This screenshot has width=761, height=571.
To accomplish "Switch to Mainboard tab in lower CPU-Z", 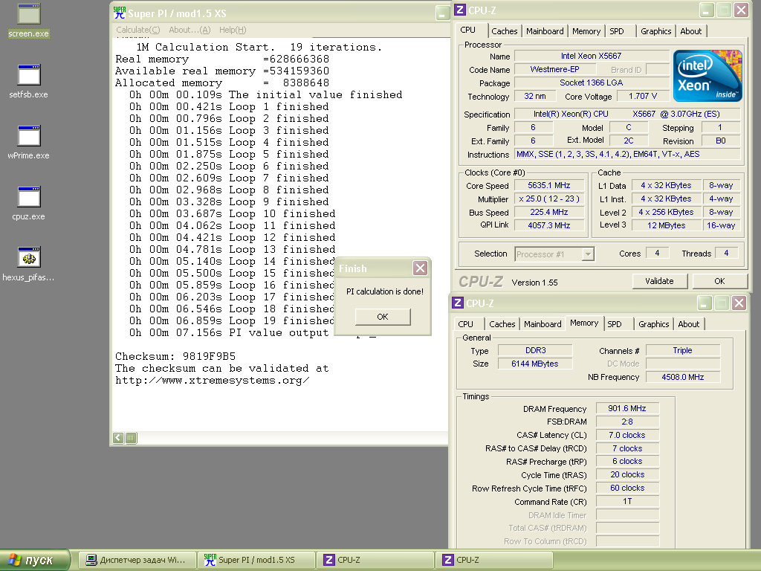I will (543, 324).
